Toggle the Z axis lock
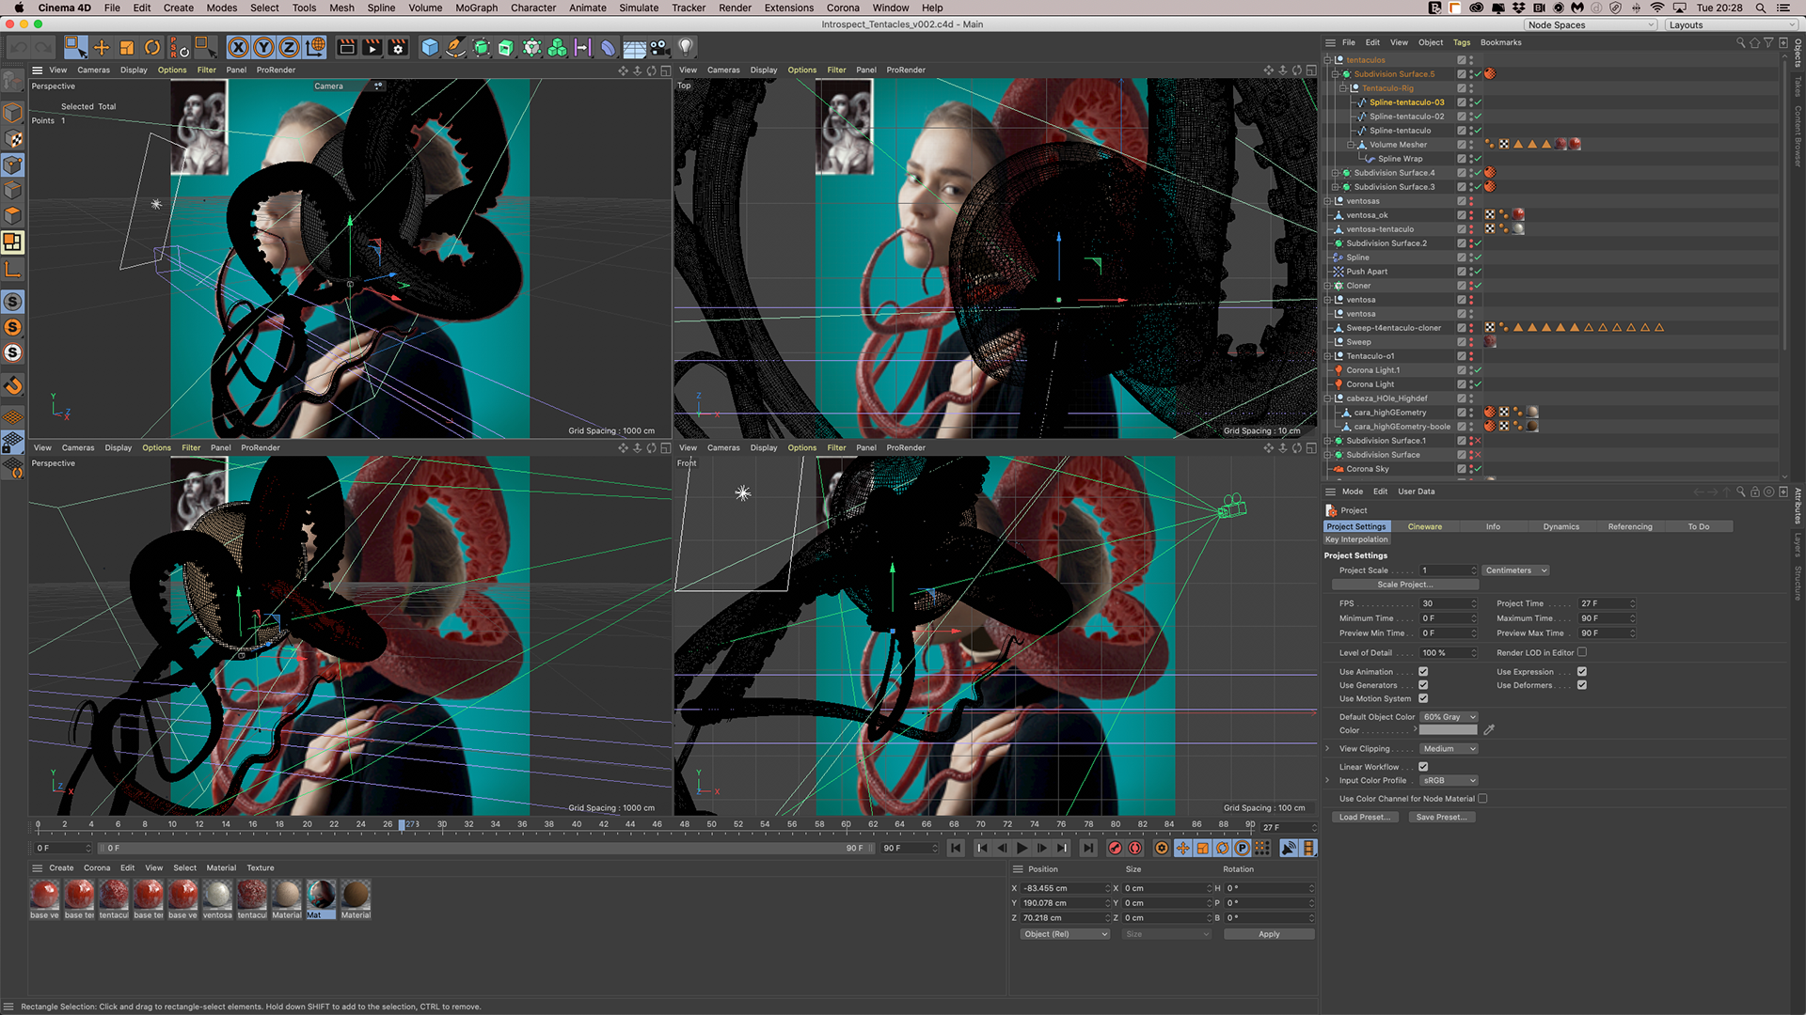 click(290, 47)
